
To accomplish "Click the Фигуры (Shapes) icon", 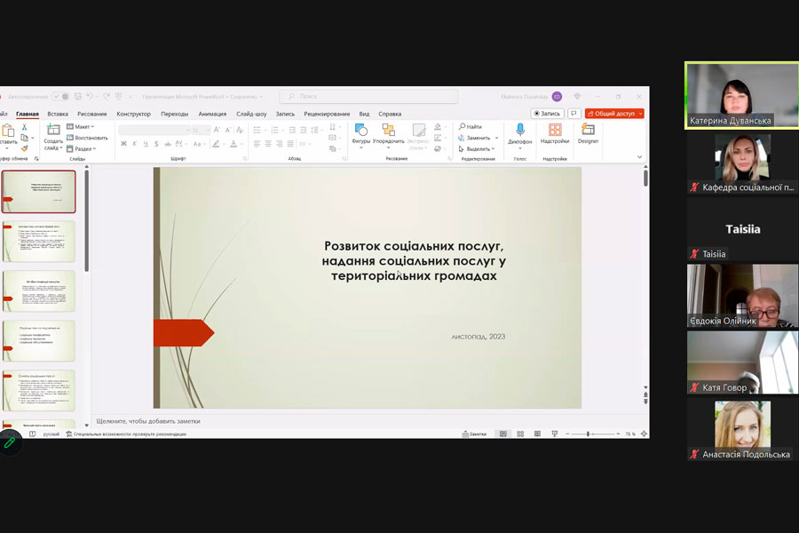I will pos(360,131).
